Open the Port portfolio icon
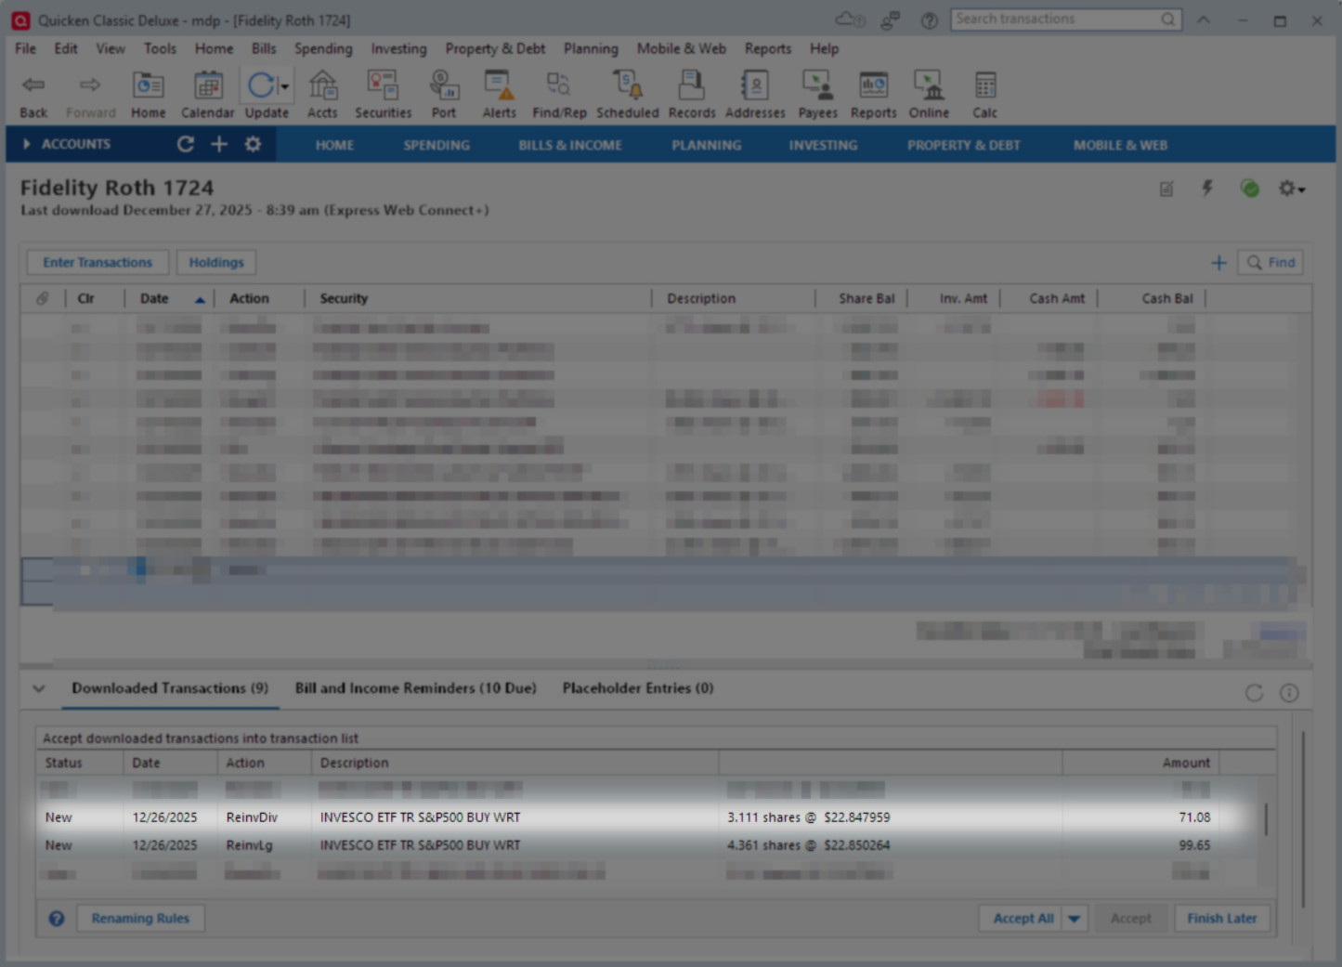Image resolution: width=1342 pixels, height=967 pixels. (x=444, y=94)
